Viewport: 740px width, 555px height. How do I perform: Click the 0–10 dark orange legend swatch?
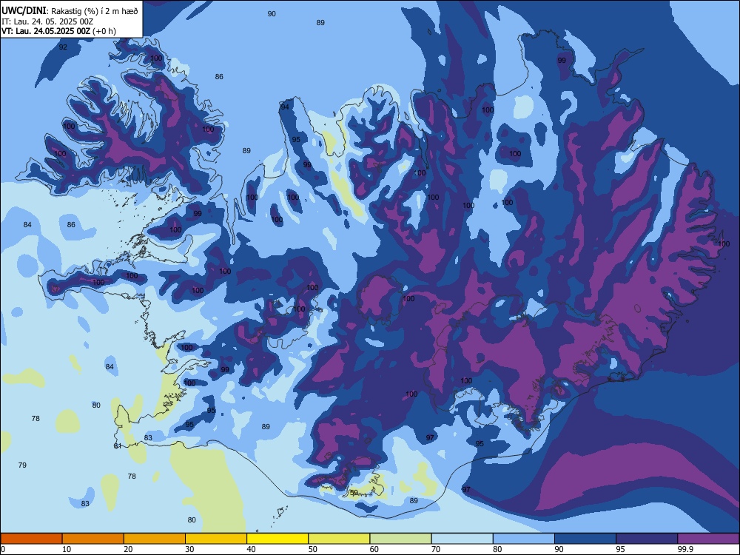[x=31, y=539]
